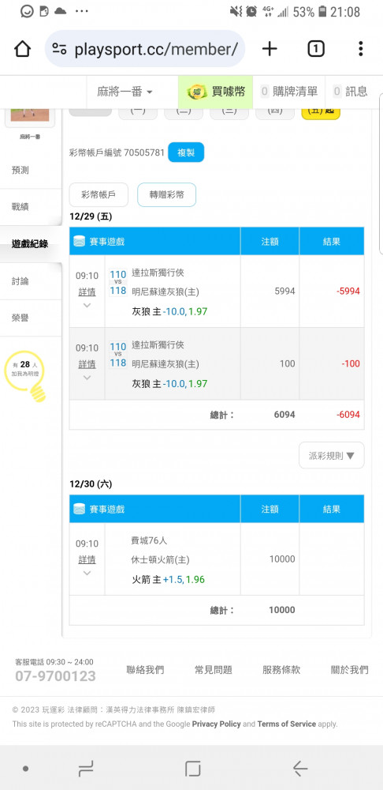Click the 買噱幣 coin icon
The width and height of the screenshot is (383, 790).
(x=196, y=92)
